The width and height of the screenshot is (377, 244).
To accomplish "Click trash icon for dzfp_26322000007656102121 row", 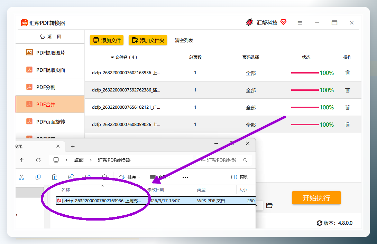I will click(x=347, y=107).
